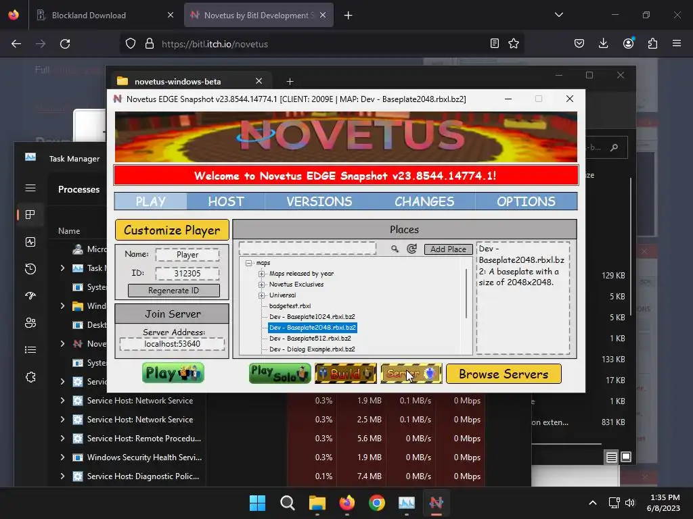Switch File Explorer to details view
This screenshot has width=693, height=519.
(x=611, y=458)
